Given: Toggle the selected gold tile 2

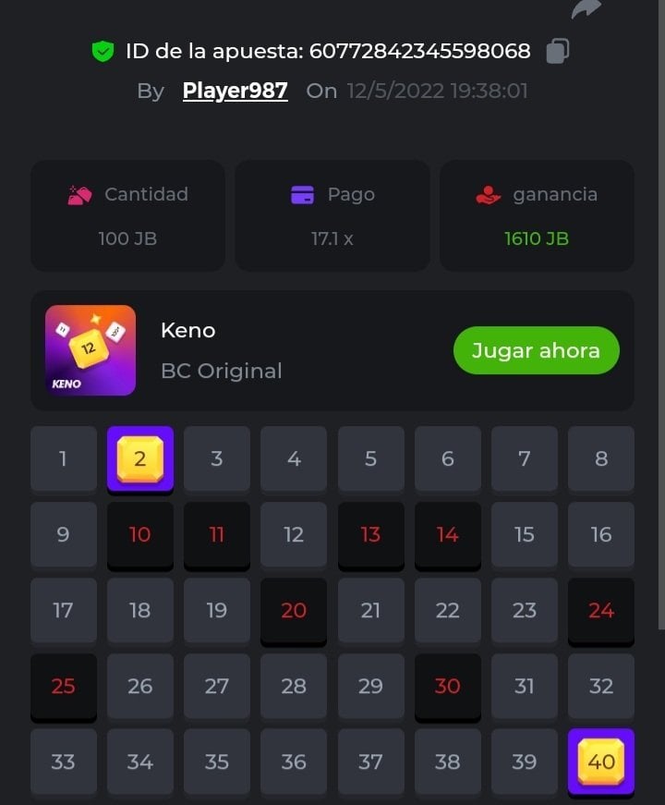Looking at the screenshot, I should tap(140, 459).
